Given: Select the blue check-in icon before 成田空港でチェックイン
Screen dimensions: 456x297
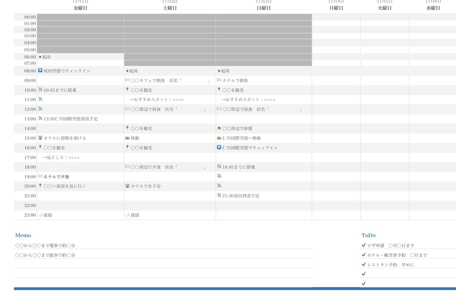Looking at the screenshot, I should (x=40, y=70).
